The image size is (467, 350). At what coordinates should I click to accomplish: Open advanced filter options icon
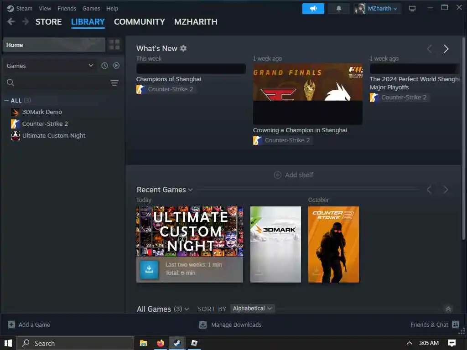pos(114,83)
